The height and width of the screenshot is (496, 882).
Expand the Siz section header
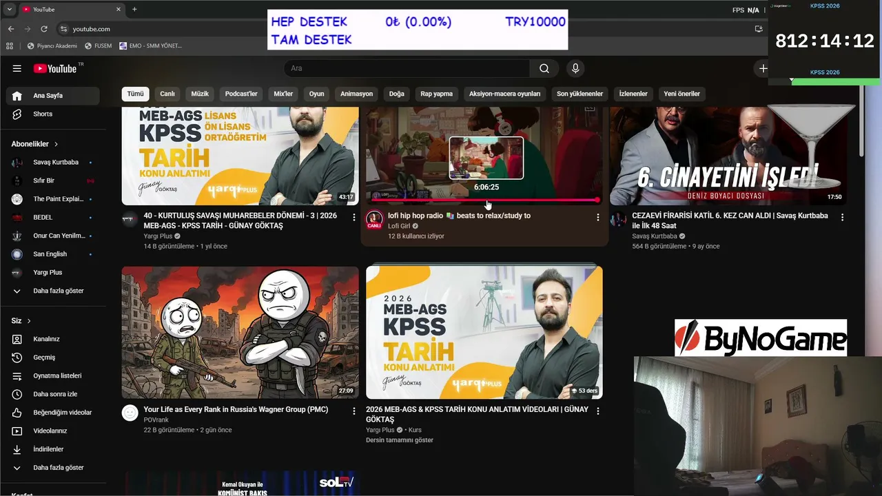click(21, 321)
